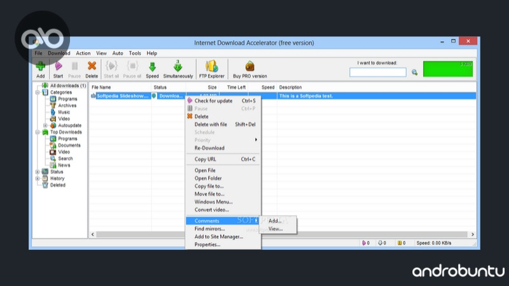
Task: Click Add... in the Comments submenu
Action: point(278,221)
